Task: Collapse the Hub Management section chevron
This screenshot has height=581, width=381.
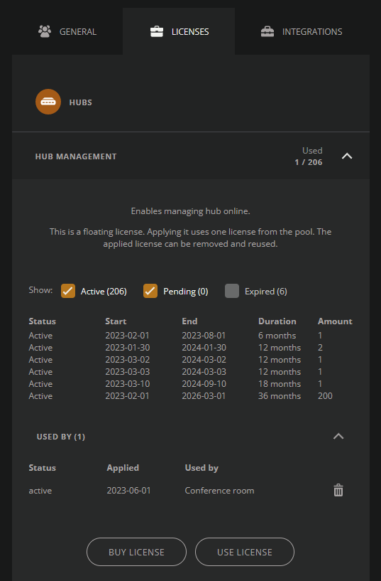Action: click(x=347, y=156)
